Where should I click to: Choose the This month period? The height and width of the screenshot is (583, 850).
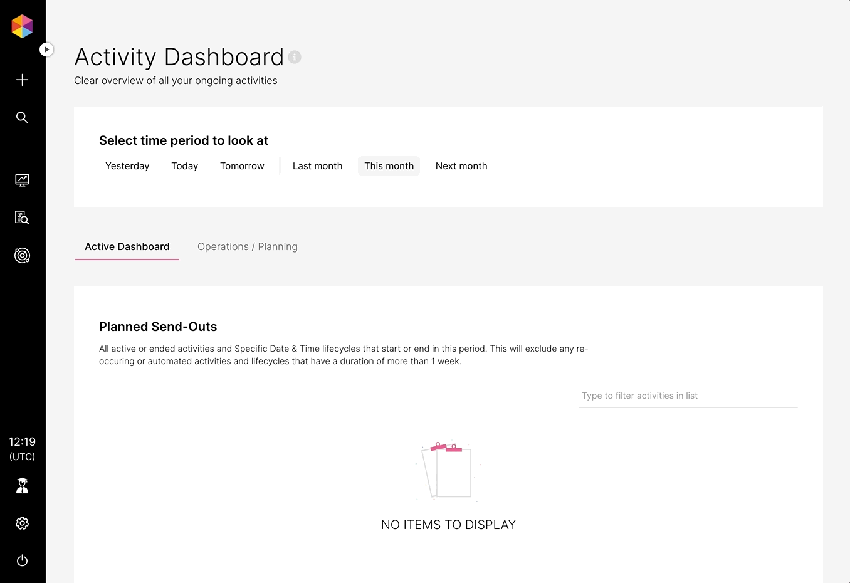[389, 166]
